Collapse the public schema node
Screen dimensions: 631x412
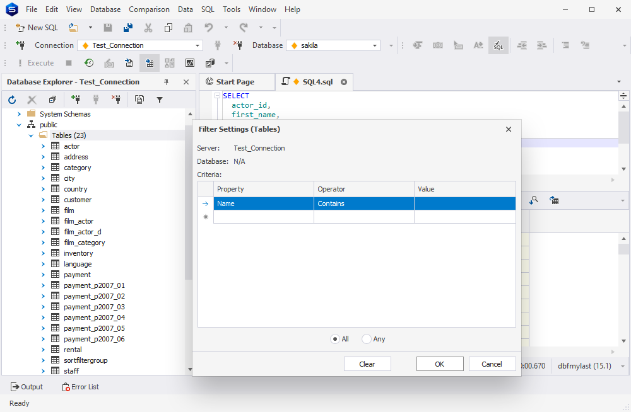[x=19, y=125]
